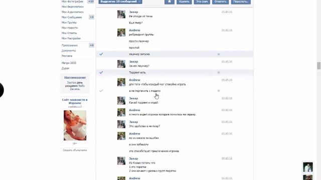Open Мои Аудиозаписи in left menu
321x180 pixels.
tap(72, 12)
